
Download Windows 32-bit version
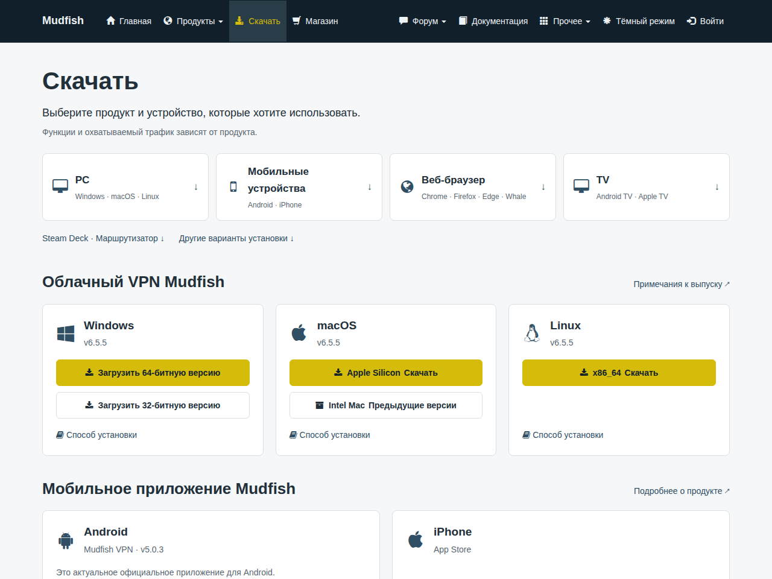153,405
